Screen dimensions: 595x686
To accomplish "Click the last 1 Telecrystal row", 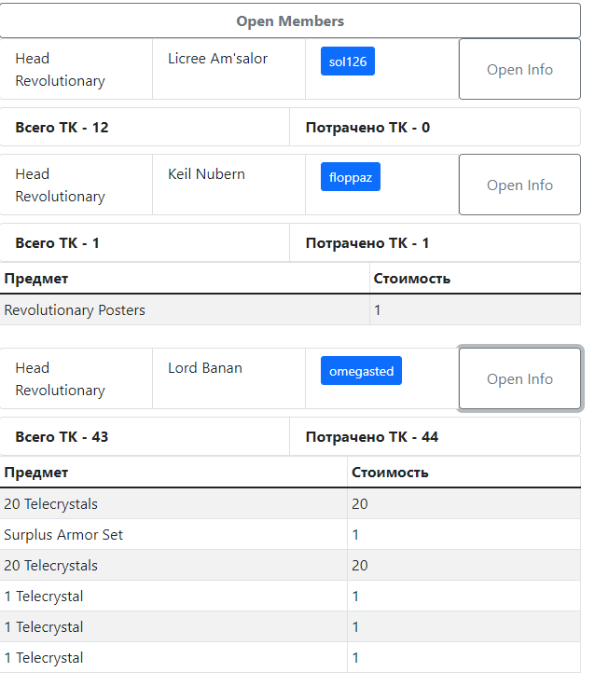I will click(290, 657).
